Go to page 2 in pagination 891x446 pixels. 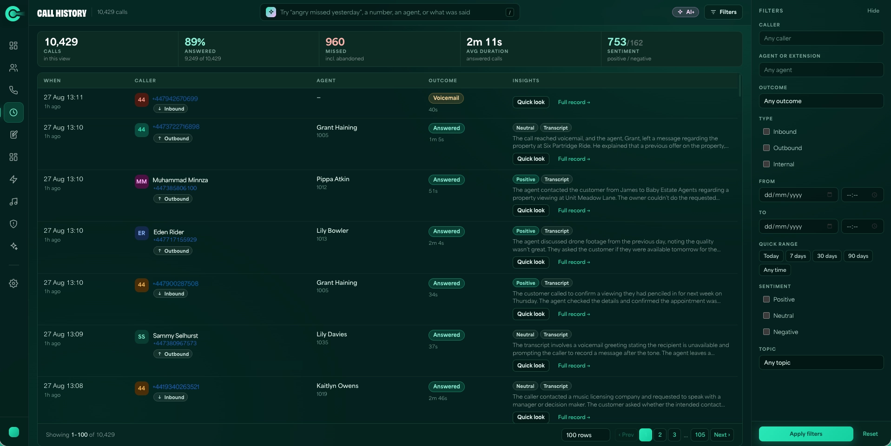[660, 435]
